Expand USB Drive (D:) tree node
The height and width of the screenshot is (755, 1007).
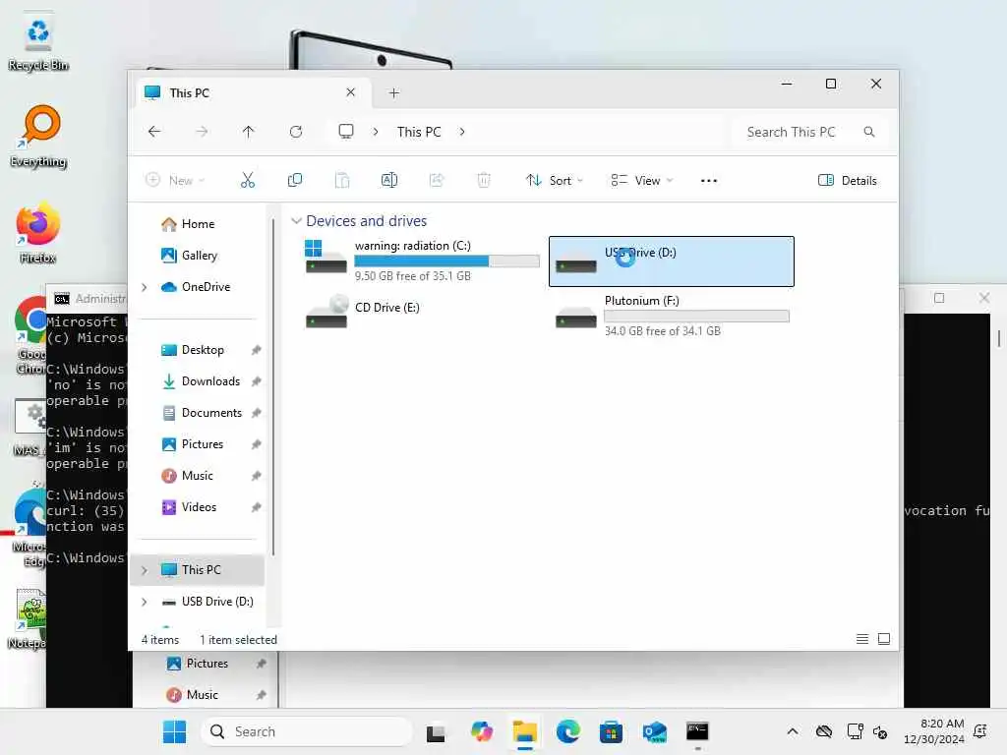pos(145,602)
